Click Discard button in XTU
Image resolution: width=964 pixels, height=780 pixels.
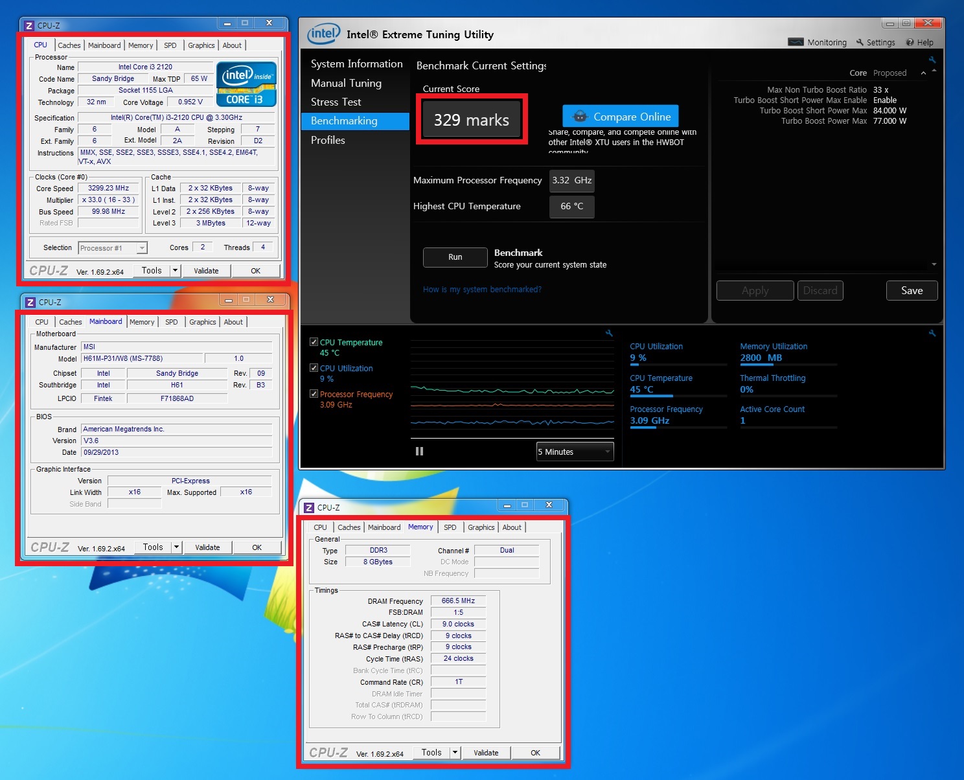coord(820,291)
